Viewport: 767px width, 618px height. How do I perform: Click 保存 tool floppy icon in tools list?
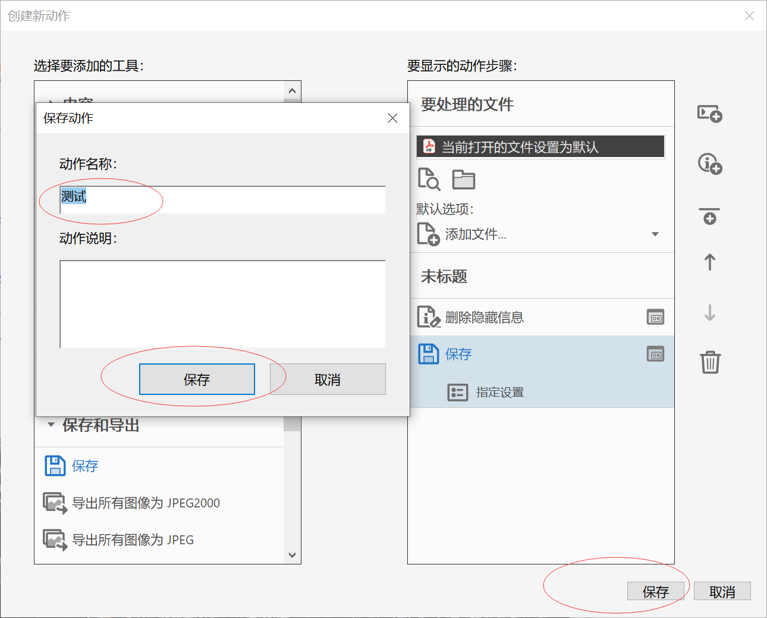click(55, 466)
